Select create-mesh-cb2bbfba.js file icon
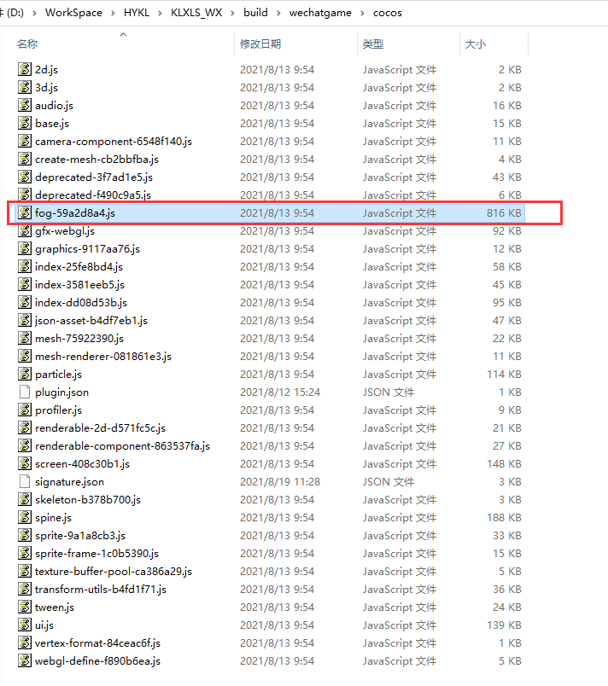608x686 pixels. 25,159
